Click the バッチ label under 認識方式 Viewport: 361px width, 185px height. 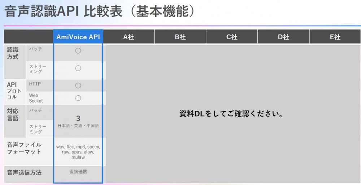tap(36, 49)
